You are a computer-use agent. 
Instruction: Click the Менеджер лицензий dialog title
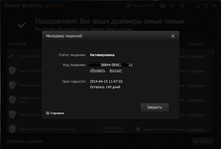(x=64, y=36)
